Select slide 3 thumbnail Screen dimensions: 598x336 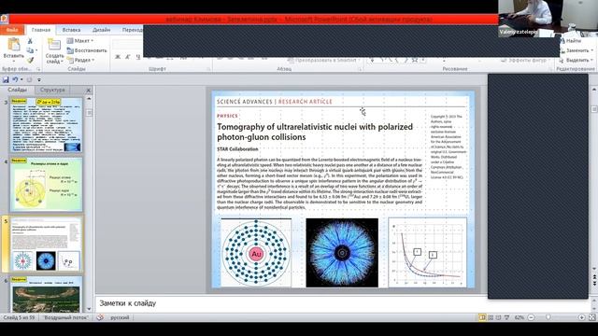pos(46,125)
